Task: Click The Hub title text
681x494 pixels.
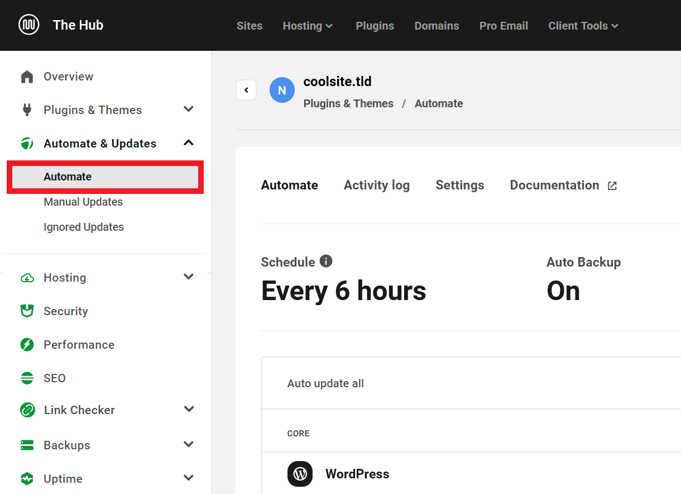Action: click(78, 25)
